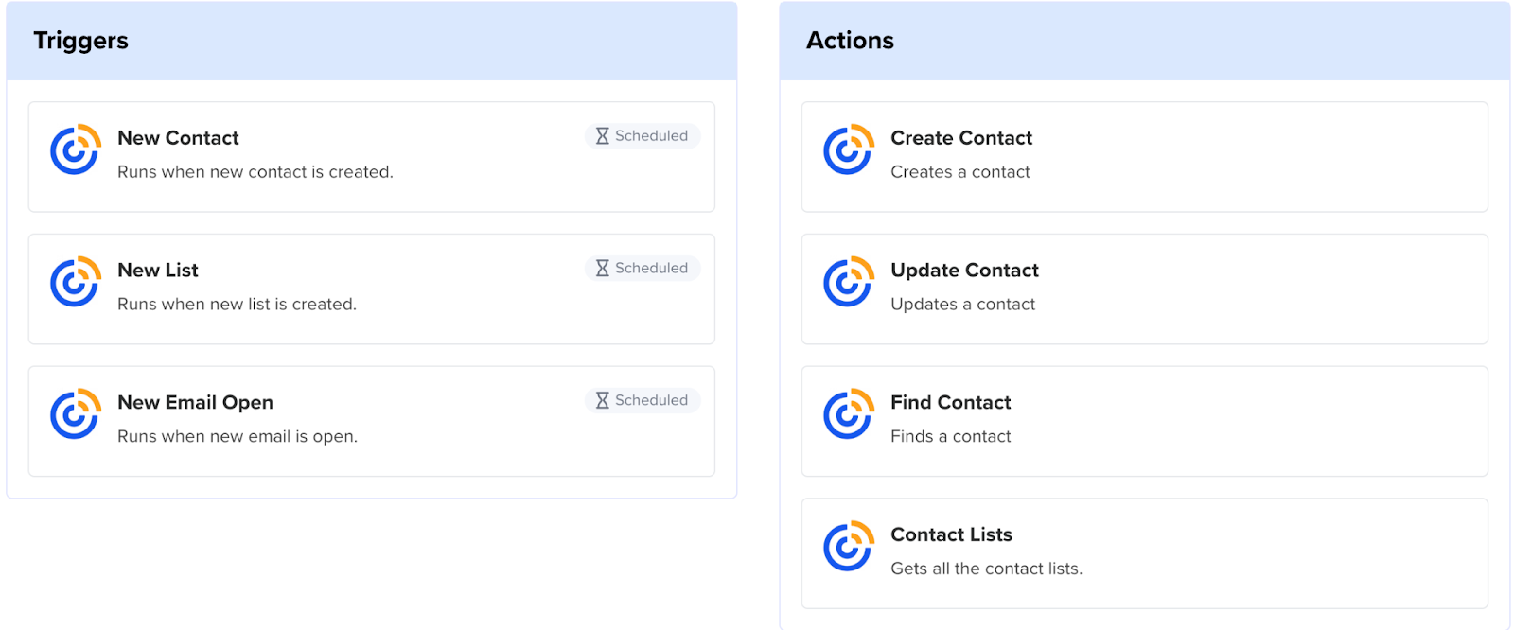
Task: Select the Scheduled badge for New Contact
Action: pos(643,136)
